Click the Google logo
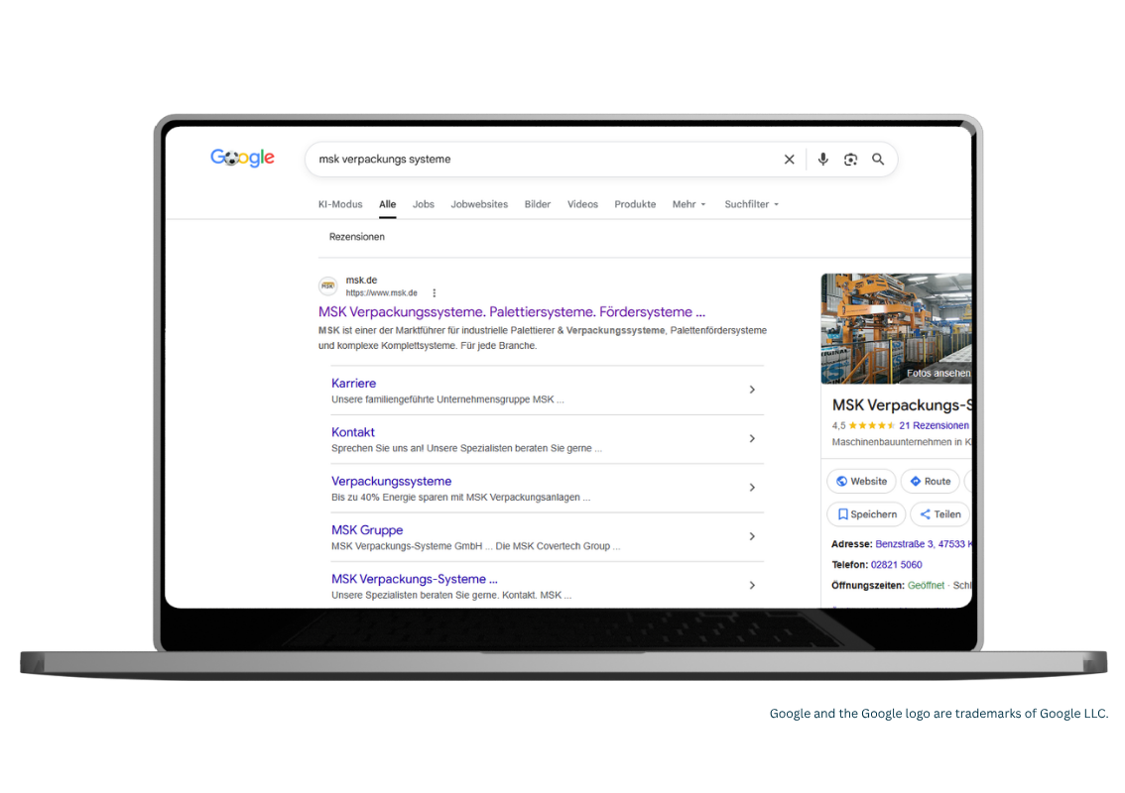The height and width of the screenshot is (793, 1125). coord(242,158)
